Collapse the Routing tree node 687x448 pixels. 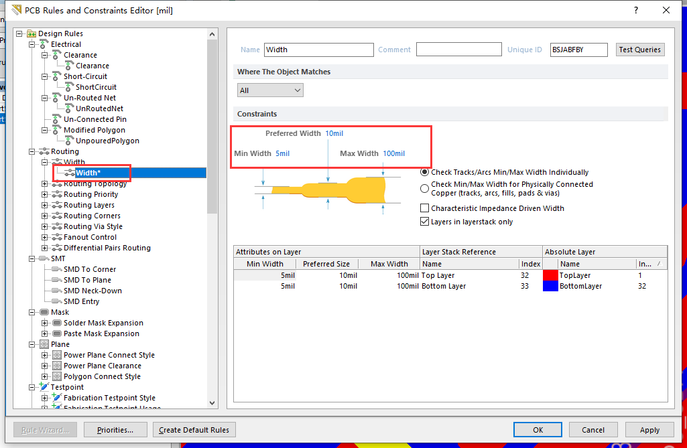(x=32, y=151)
